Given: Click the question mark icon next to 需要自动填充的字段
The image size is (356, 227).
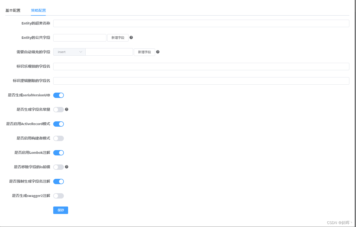Looking at the screenshot, I should click(158, 52).
